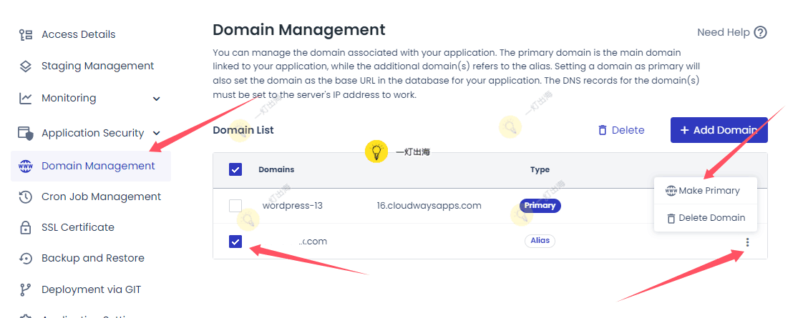Uncheck the Alias domain row checkbox
This screenshot has height=318, width=803.
[235, 242]
